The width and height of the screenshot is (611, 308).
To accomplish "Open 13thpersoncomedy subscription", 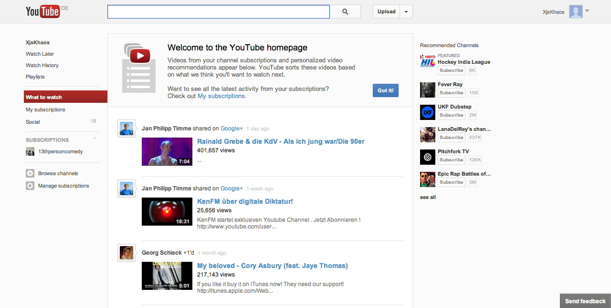I will [61, 151].
